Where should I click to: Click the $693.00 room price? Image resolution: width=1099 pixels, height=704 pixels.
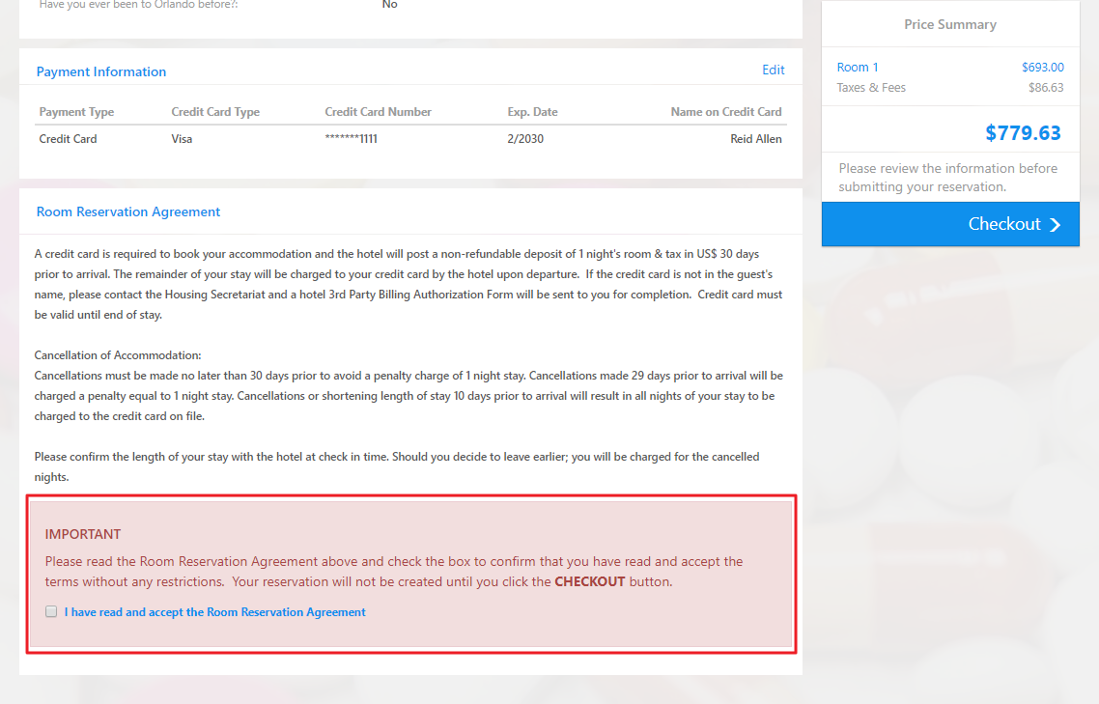pyautogui.click(x=1042, y=68)
